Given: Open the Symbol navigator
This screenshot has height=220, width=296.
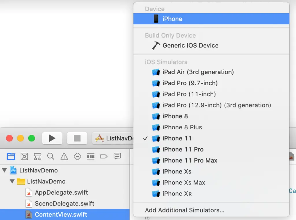Looking at the screenshot, I should (38, 156).
